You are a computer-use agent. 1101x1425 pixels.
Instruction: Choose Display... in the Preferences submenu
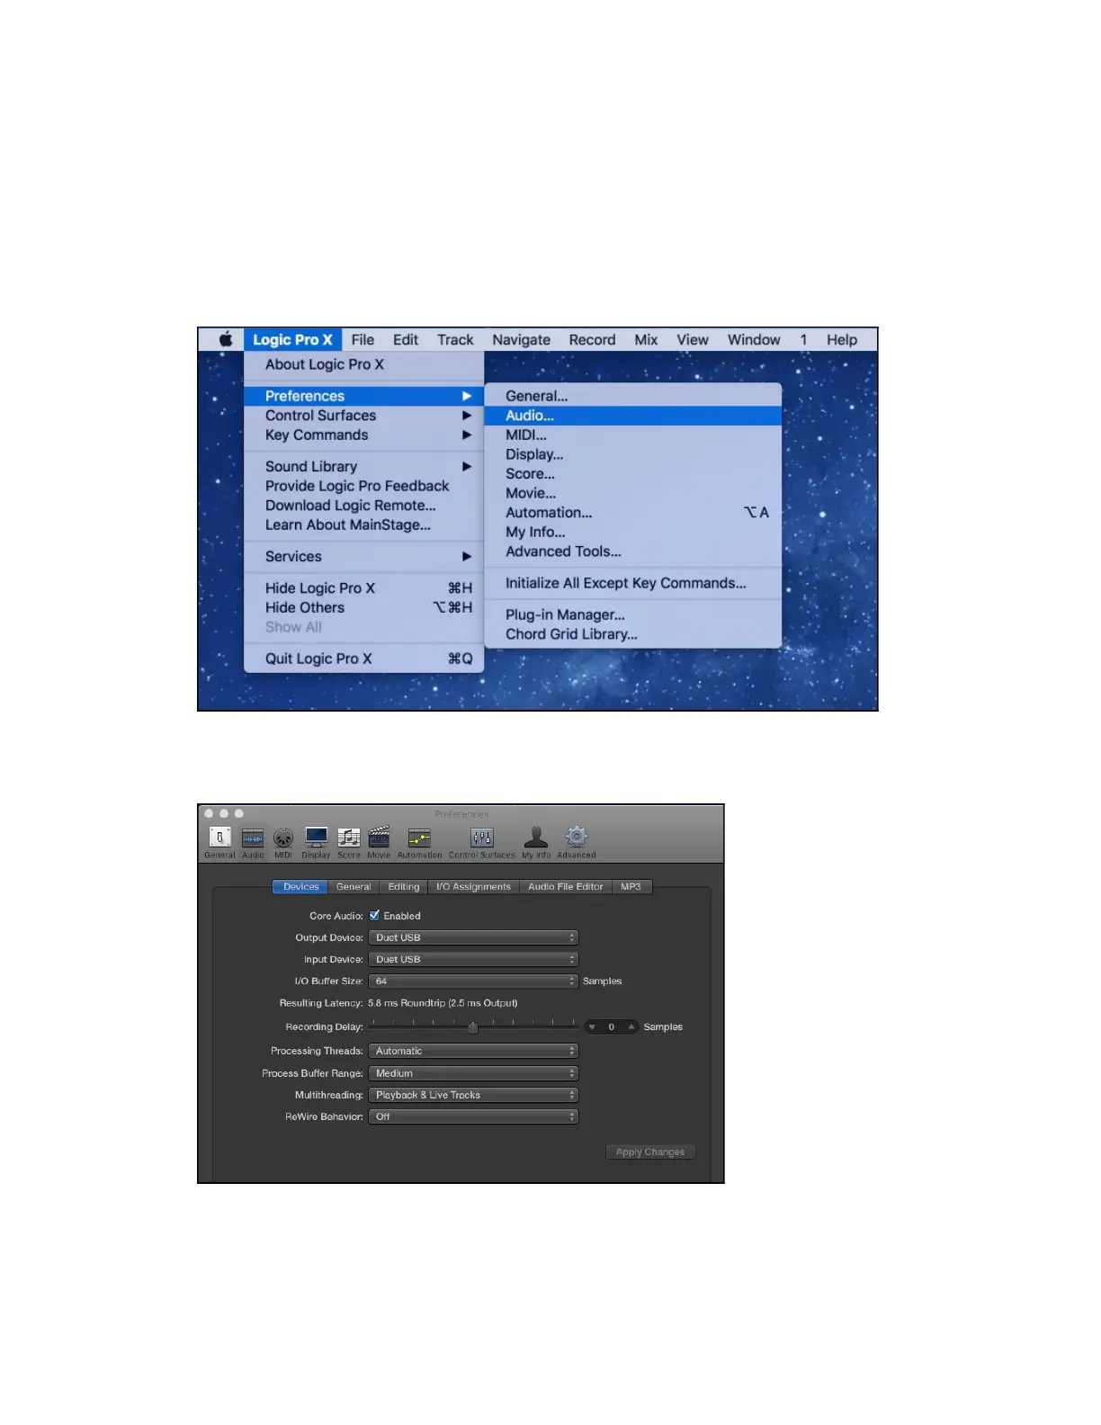tap(632, 454)
